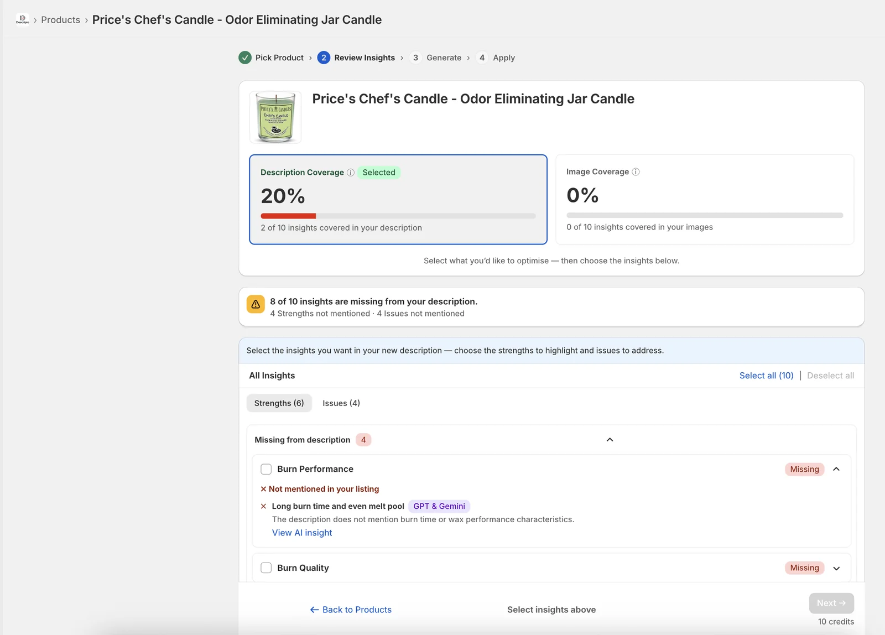Click the Missing badge on Burn Quality
Screen dimensions: 885x635
(804, 568)
